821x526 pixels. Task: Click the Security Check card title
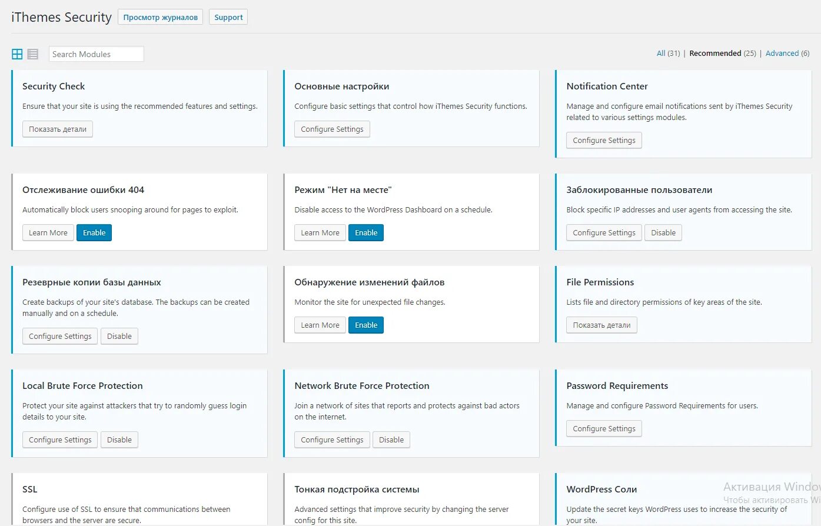54,86
